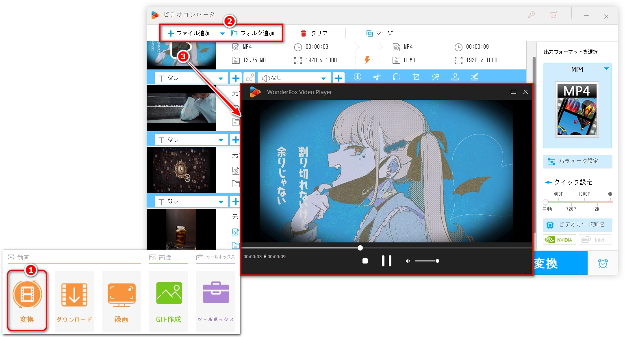Click the 2K preset label
The width and height of the screenshot is (625, 337).
pyautogui.click(x=597, y=209)
